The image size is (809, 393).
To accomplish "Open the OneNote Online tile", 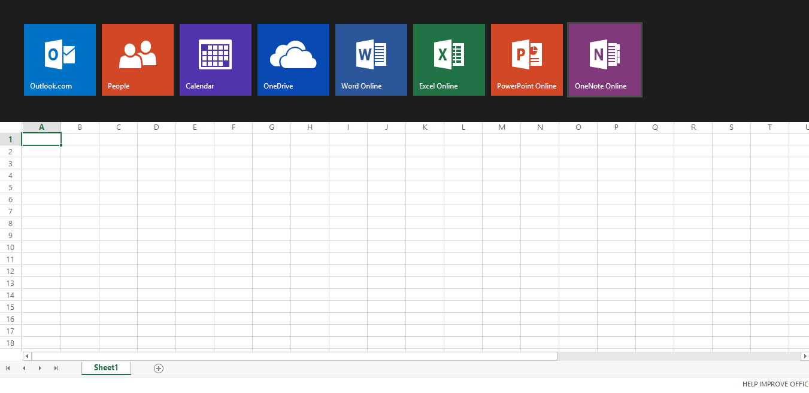I will click(x=605, y=60).
